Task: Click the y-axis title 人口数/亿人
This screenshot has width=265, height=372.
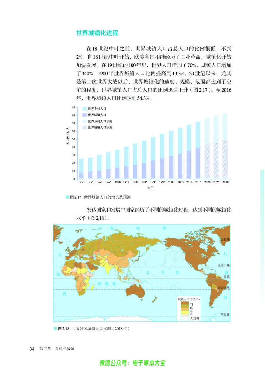Action: pos(68,136)
